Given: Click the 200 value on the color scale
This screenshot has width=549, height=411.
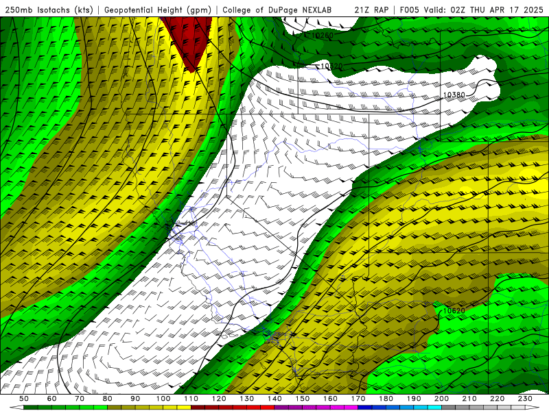Looking at the screenshot, I should coord(441,399).
